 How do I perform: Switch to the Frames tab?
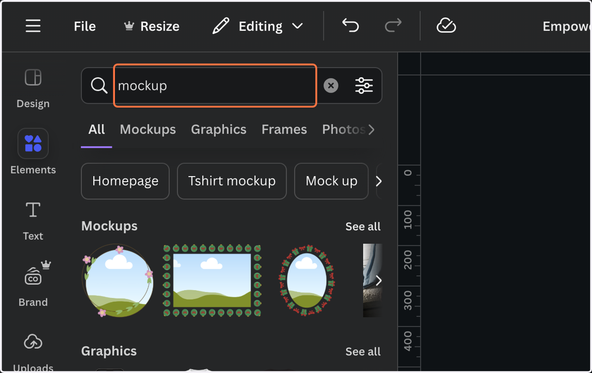pyautogui.click(x=284, y=129)
